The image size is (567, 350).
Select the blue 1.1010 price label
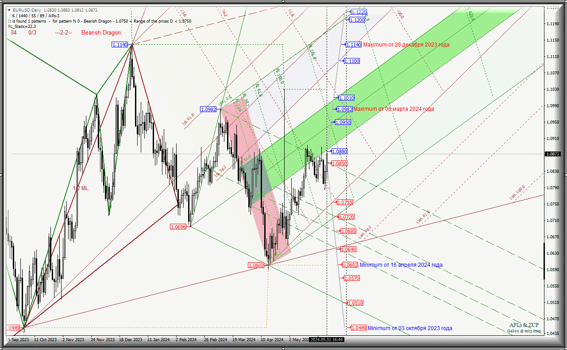point(346,98)
